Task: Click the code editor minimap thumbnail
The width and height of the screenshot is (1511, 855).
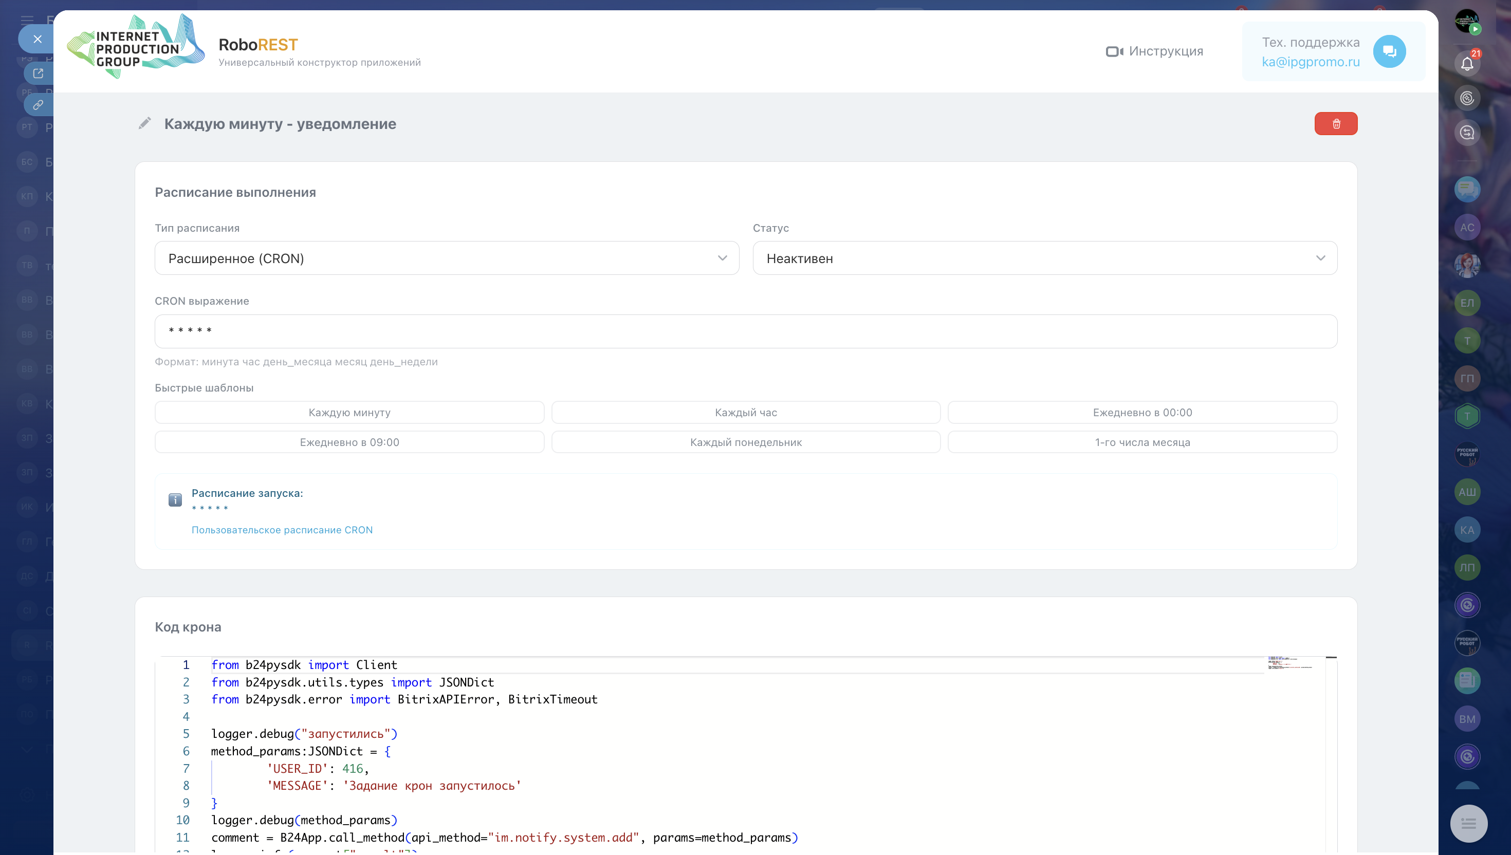Action: pyautogui.click(x=1289, y=663)
